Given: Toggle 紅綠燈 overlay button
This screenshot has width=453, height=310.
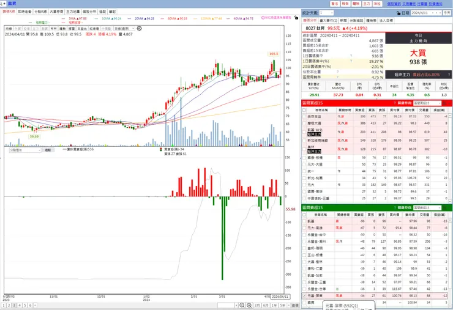Looking at the screenshot, I should pyautogui.click(x=94, y=29).
